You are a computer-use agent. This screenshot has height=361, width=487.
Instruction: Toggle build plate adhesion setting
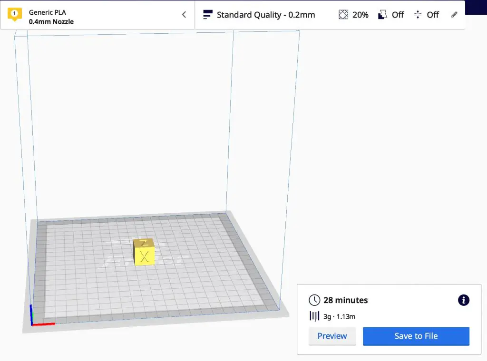[x=426, y=15]
